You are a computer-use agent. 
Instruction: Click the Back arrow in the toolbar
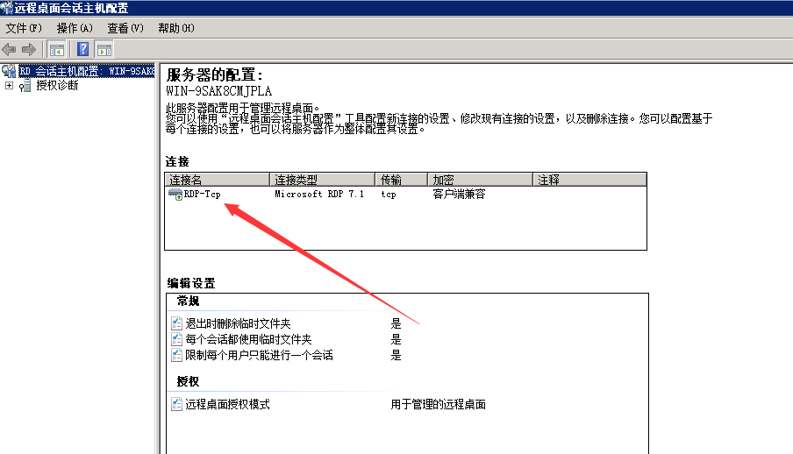(x=10, y=49)
